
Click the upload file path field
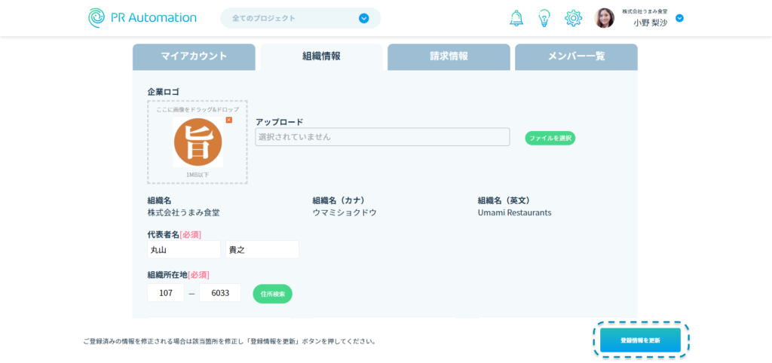[x=382, y=137]
